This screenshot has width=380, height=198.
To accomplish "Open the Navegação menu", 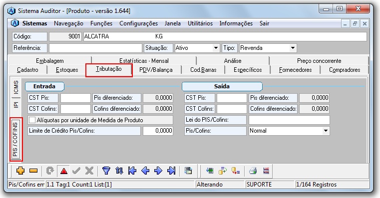I will tap(68, 23).
